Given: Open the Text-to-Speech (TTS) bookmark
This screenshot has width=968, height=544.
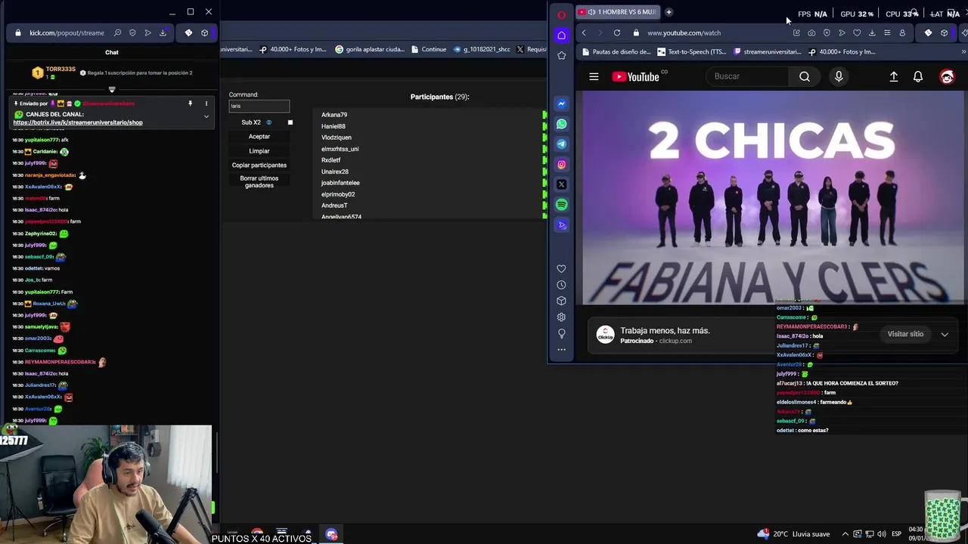Looking at the screenshot, I should coord(691,52).
